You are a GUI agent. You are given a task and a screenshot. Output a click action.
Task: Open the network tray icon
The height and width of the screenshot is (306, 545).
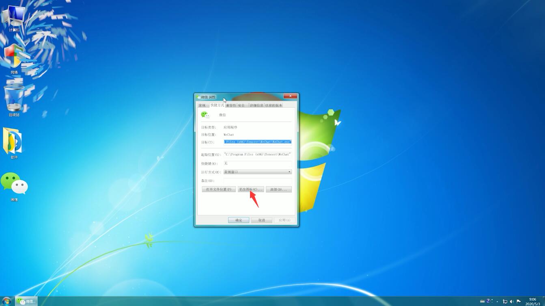pos(505,302)
